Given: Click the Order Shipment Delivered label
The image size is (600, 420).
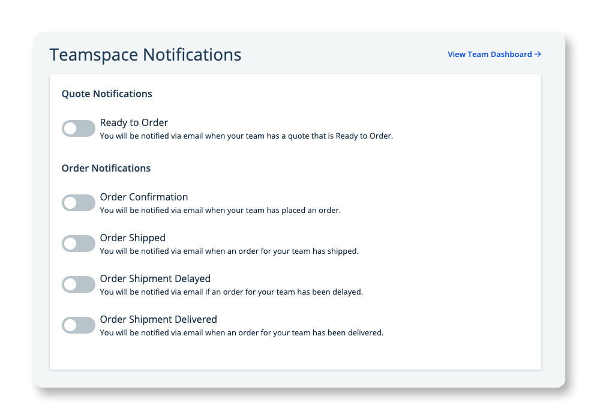Looking at the screenshot, I should [158, 319].
